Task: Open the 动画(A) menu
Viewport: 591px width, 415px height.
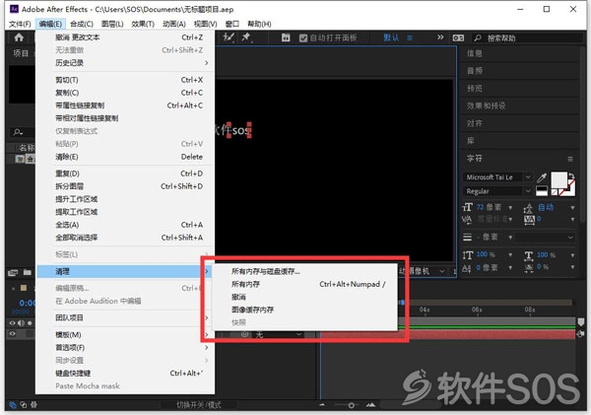Action: (174, 24)
